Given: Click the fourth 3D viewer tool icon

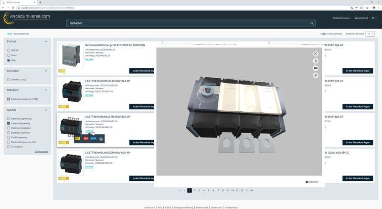Looking at the screenshot, I should tap(316, 75).
